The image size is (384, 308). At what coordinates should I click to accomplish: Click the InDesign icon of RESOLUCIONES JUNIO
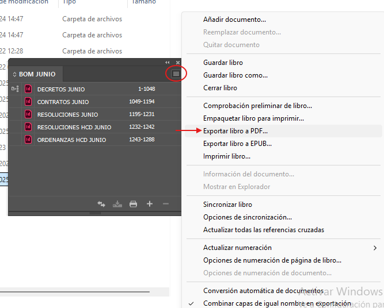(x=28, y=114)
